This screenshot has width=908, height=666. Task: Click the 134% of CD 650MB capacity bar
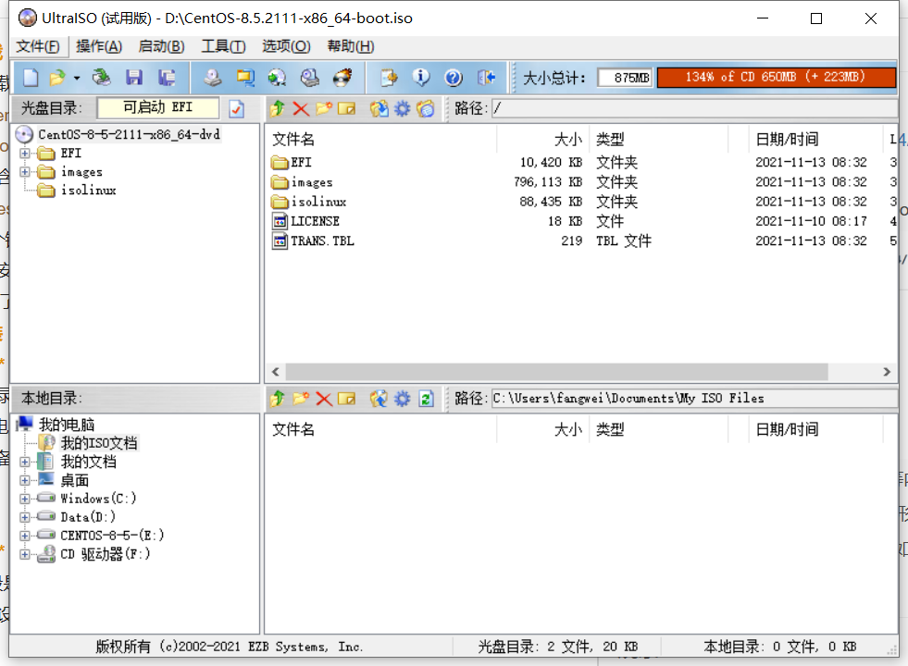(776, 77)
